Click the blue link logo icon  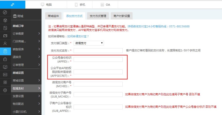[x=12, y=5]
